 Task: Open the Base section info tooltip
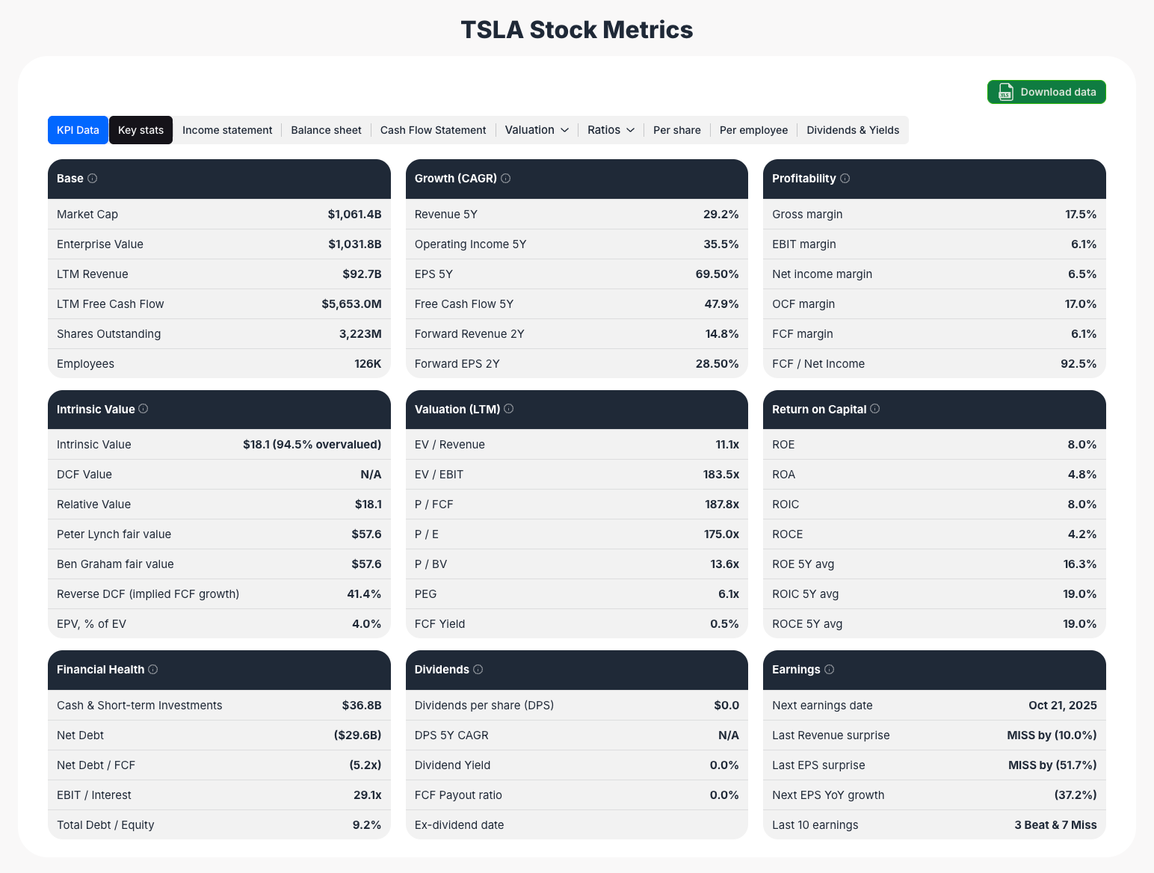(92, 178)
